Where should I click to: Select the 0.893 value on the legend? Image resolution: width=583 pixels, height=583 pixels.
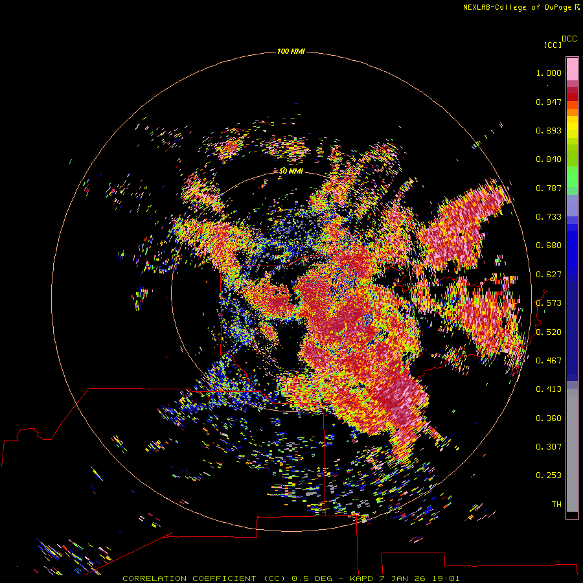pos(549,130)
